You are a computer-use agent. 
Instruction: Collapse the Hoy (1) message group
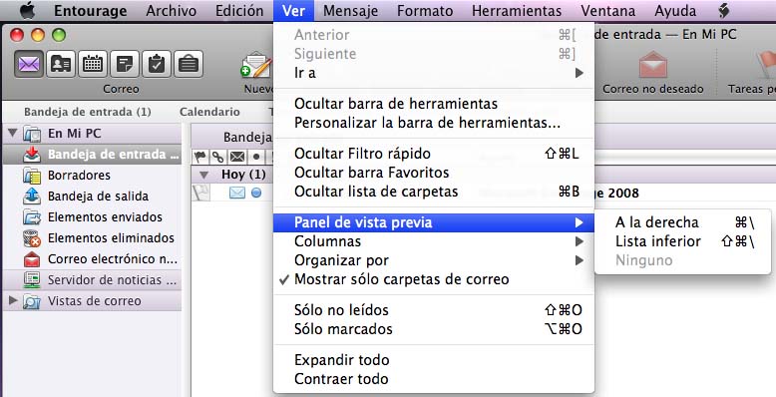(x=203, y=175)
